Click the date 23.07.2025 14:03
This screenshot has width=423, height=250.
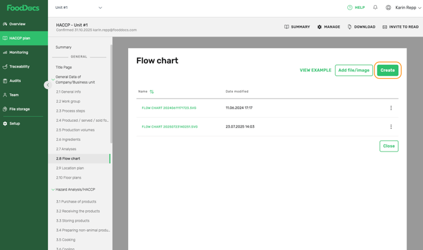[240, 127]
